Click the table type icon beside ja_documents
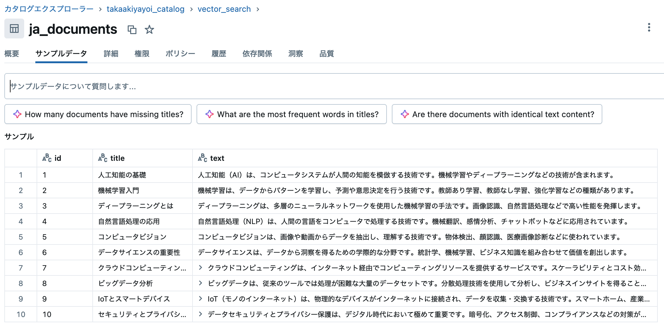The height and width of the screenshot is (326, 664). 14,29
